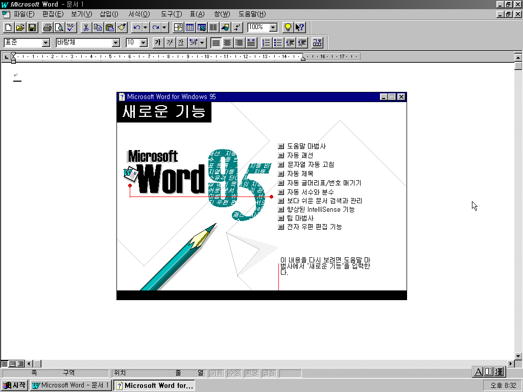Click the Insert Excel Worksheet icon
Viewport: 523px width, 392px height.
pos(201,28)
